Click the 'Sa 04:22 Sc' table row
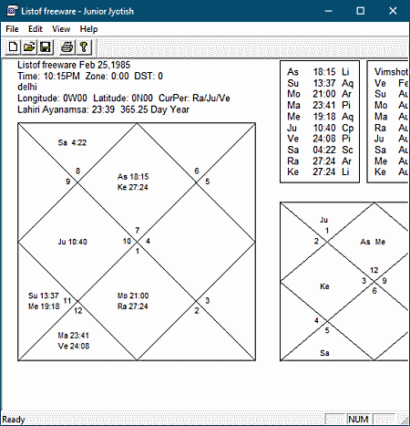The width and height of the screenshot is (410, 426). coord(320,150)
